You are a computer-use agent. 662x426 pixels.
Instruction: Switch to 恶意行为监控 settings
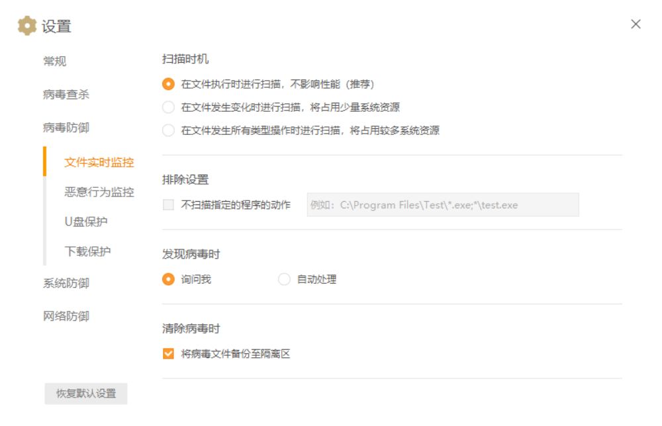[99, 192]
